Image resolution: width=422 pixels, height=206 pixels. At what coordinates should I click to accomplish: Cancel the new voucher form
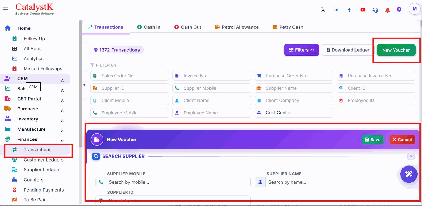pyautogui.click(x=402, y=140)
